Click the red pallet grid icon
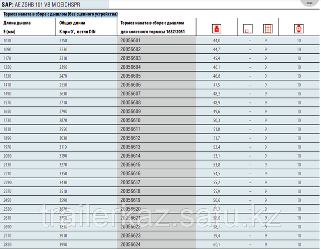The height and width of the screenshot is (249, 321). tap(268, 29)
